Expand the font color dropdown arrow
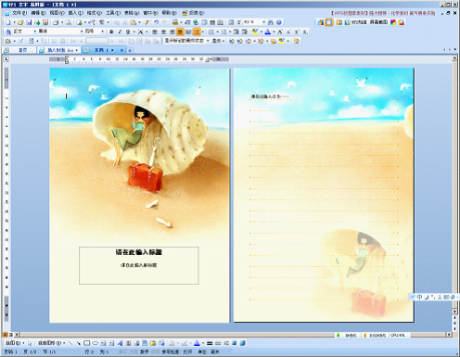460x357 pixels. coord(274,32)
